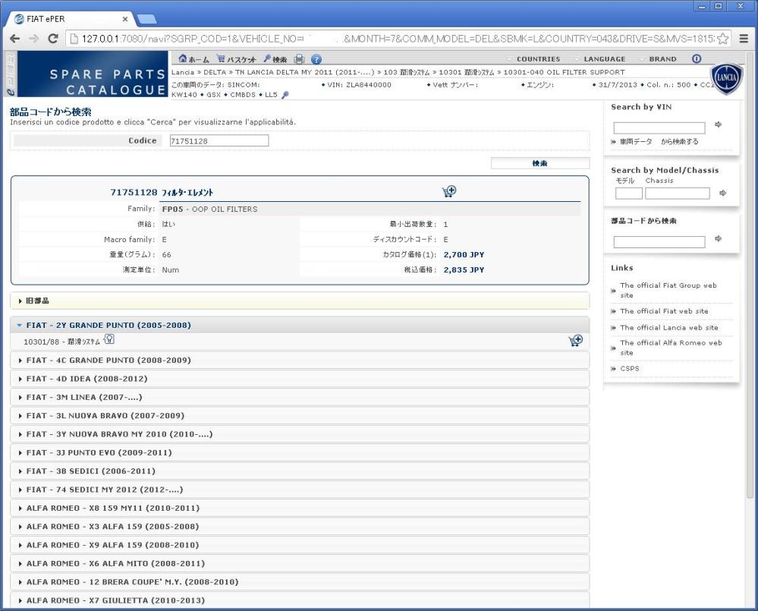
Task: Click the Lancia brand logo
Action: point(726,78)
